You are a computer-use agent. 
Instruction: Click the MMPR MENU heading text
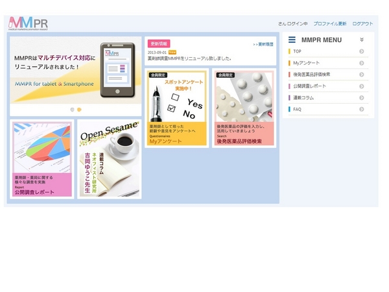(x=322, y=40)
